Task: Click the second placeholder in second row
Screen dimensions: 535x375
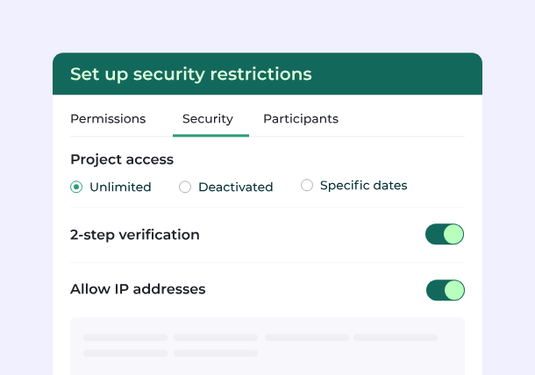Action: [x=216, y=353]
